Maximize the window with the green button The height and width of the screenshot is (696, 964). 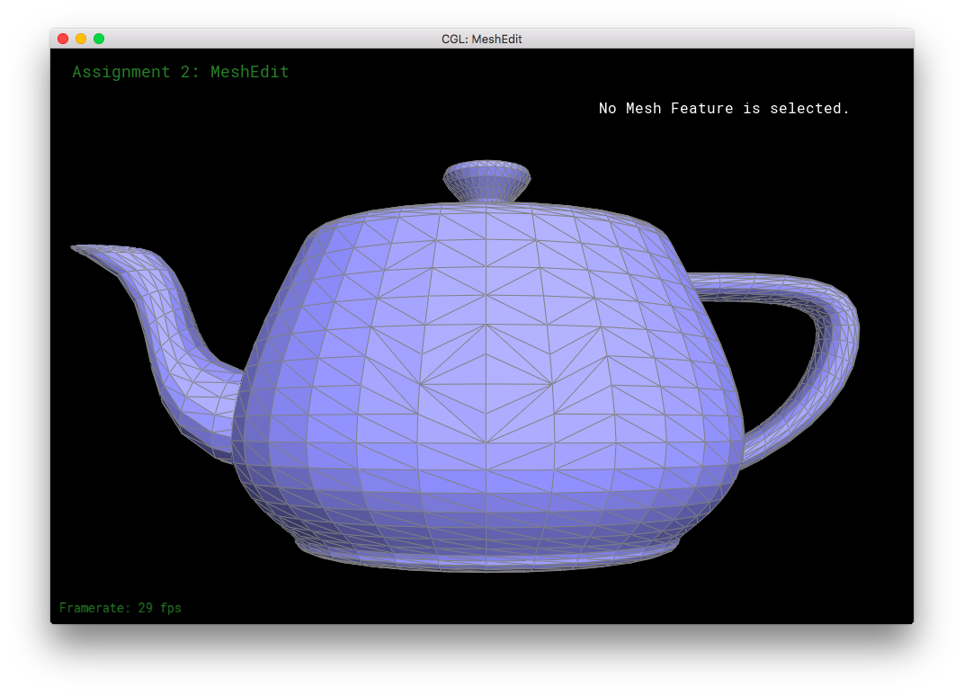click(x=98, y=39)
